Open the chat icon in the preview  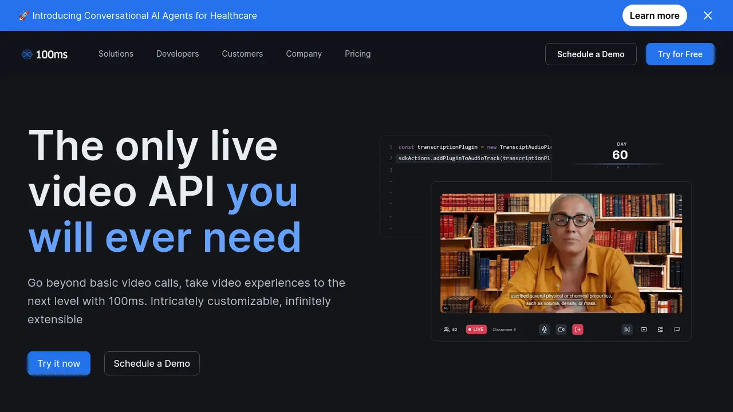tap(677, 330)
